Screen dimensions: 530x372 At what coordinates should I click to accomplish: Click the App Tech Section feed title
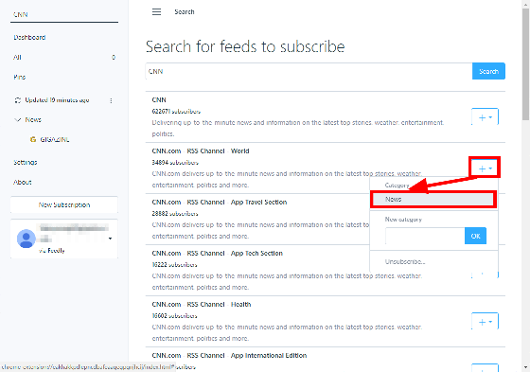pos(217,253)
